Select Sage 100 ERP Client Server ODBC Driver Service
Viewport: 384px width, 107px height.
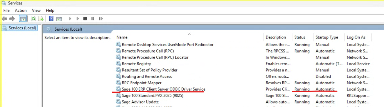(x=164, y=89)
